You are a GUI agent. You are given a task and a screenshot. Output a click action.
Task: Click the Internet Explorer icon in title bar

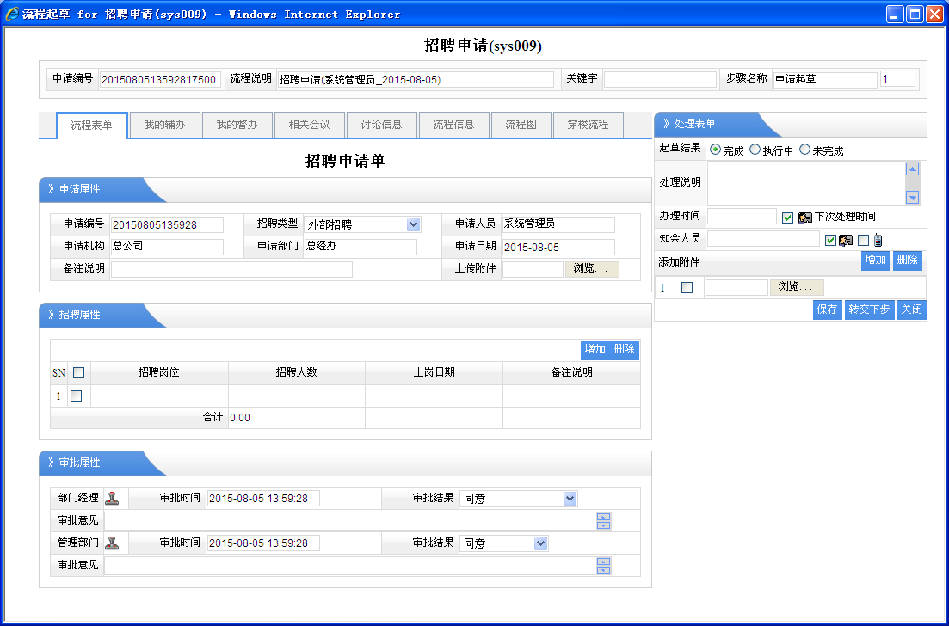tap(12, 14)
